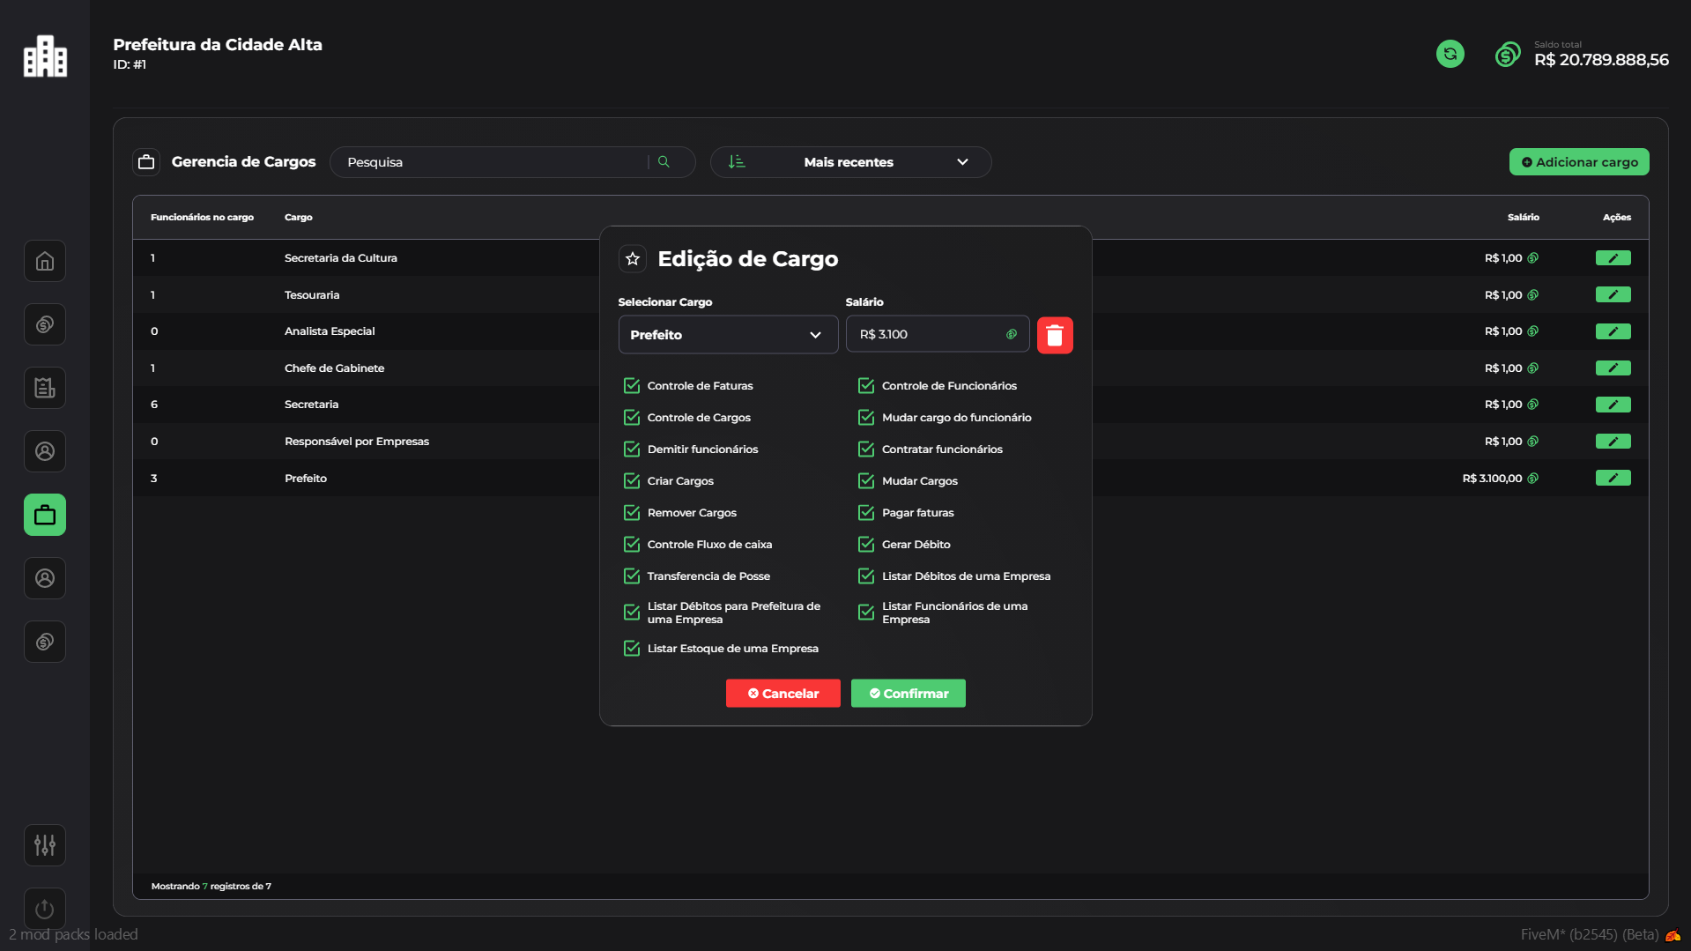Uncheck Demitir funcionários permission
1691x951 pixels.
pos(631,449)
